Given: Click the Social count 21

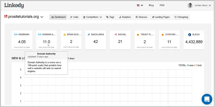Looking at the screenshot, I should [x=120, y=42].
